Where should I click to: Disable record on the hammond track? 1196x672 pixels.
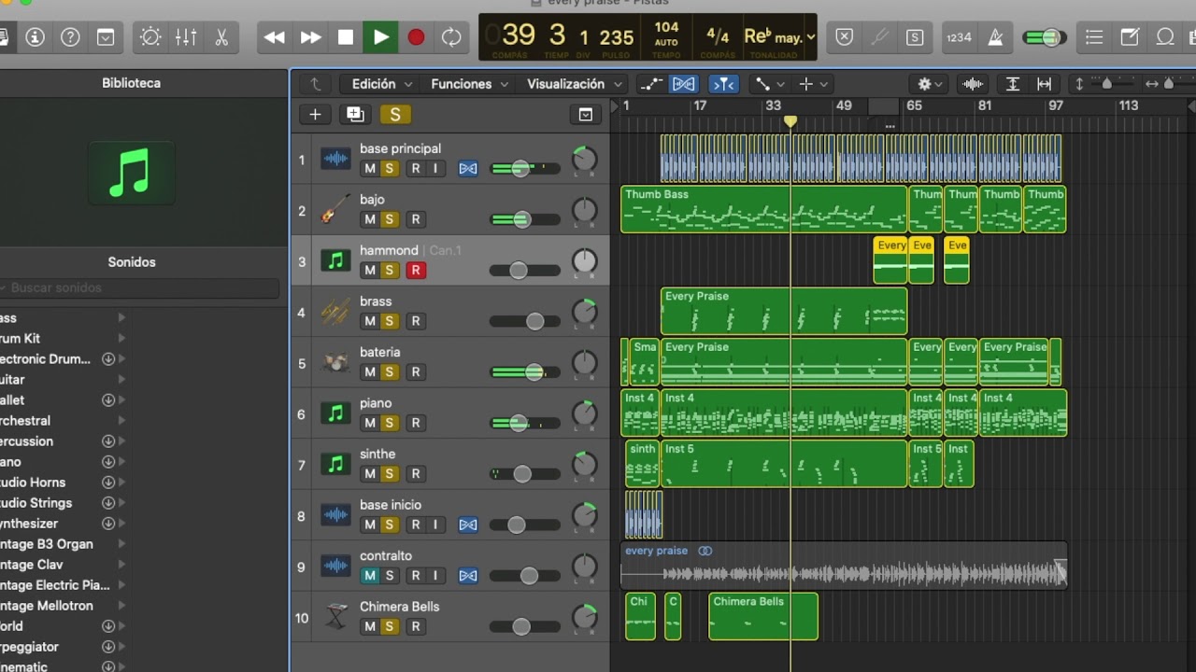[416, 271]
